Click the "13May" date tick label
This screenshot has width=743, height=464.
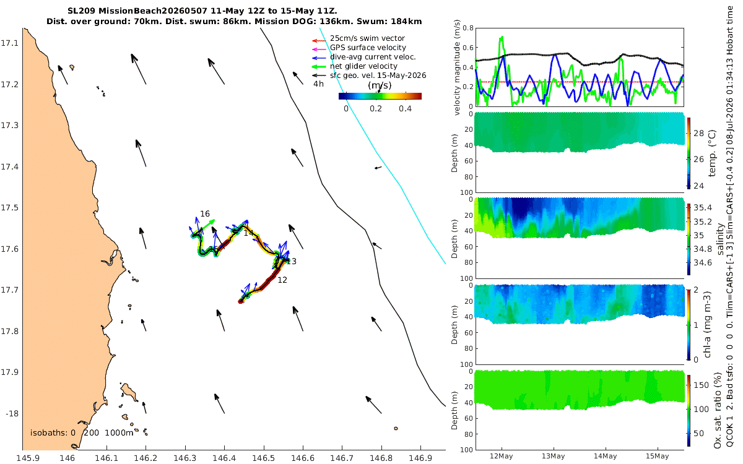tap(553, 455)
